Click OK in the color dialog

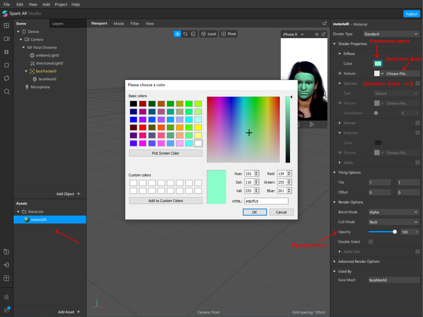(255, 212)
